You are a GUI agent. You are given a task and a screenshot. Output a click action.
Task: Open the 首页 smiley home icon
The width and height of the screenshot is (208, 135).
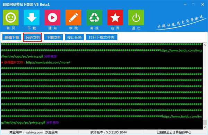click(11, 17)
